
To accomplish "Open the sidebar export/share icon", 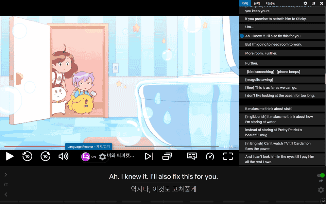I will coord(313,3).
